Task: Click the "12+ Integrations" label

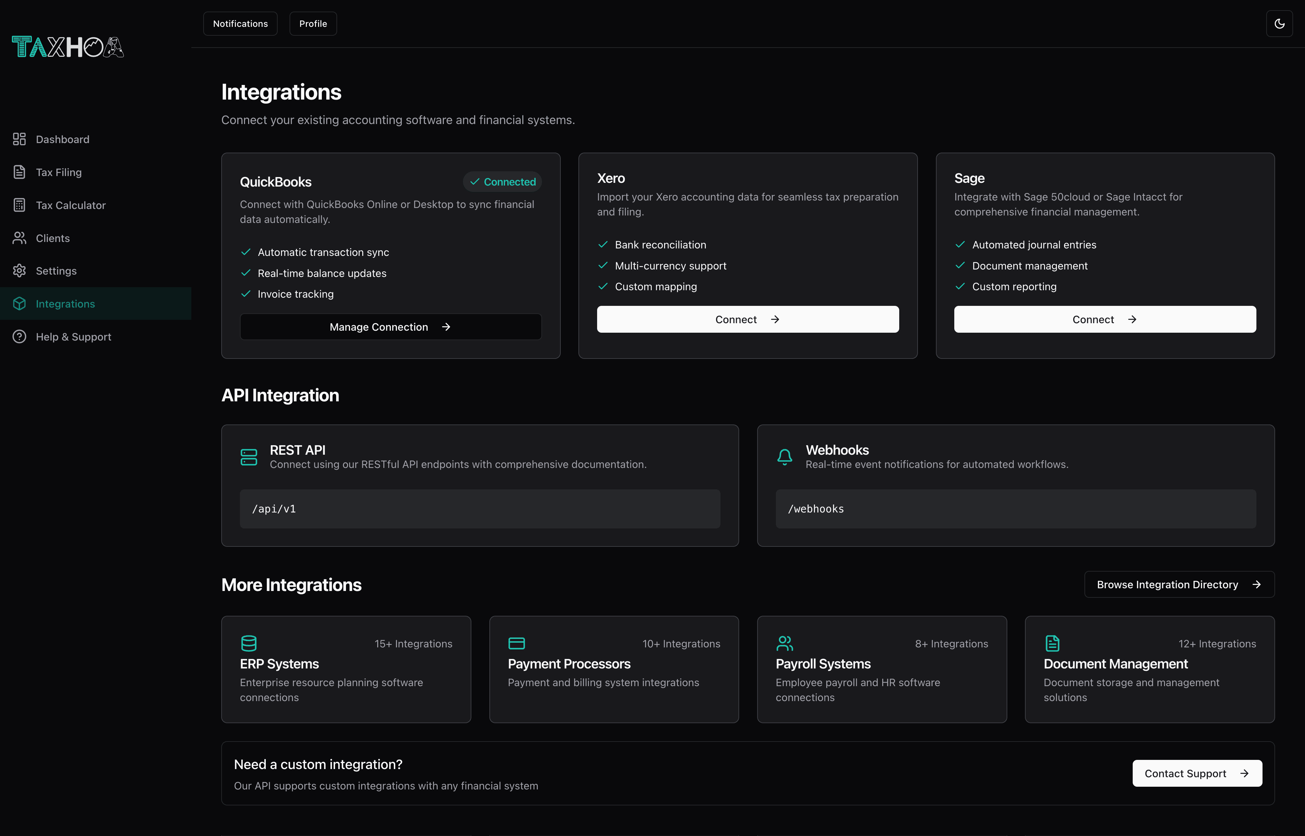Action: [x=1217, y=643]
